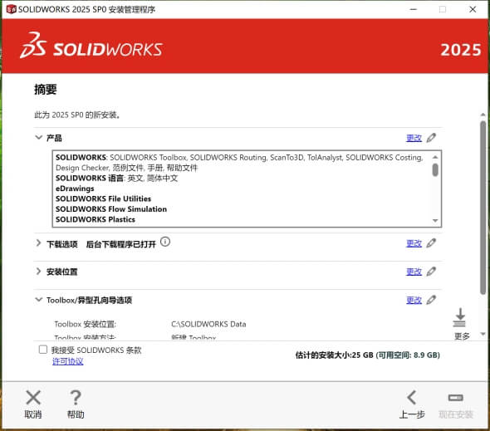Expand the 安装位置 section
Image resolution: width=490 pixels, height=431 pixels.
[x=38, y=271]
